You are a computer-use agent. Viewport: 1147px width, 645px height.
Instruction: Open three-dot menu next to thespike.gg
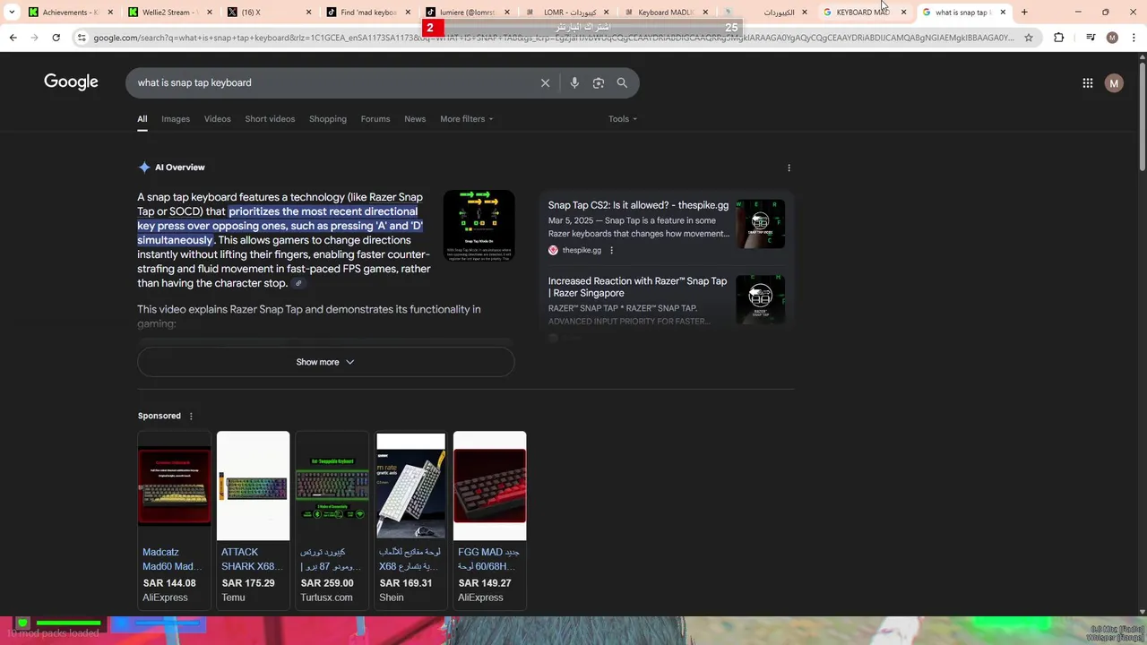[612, 251]
